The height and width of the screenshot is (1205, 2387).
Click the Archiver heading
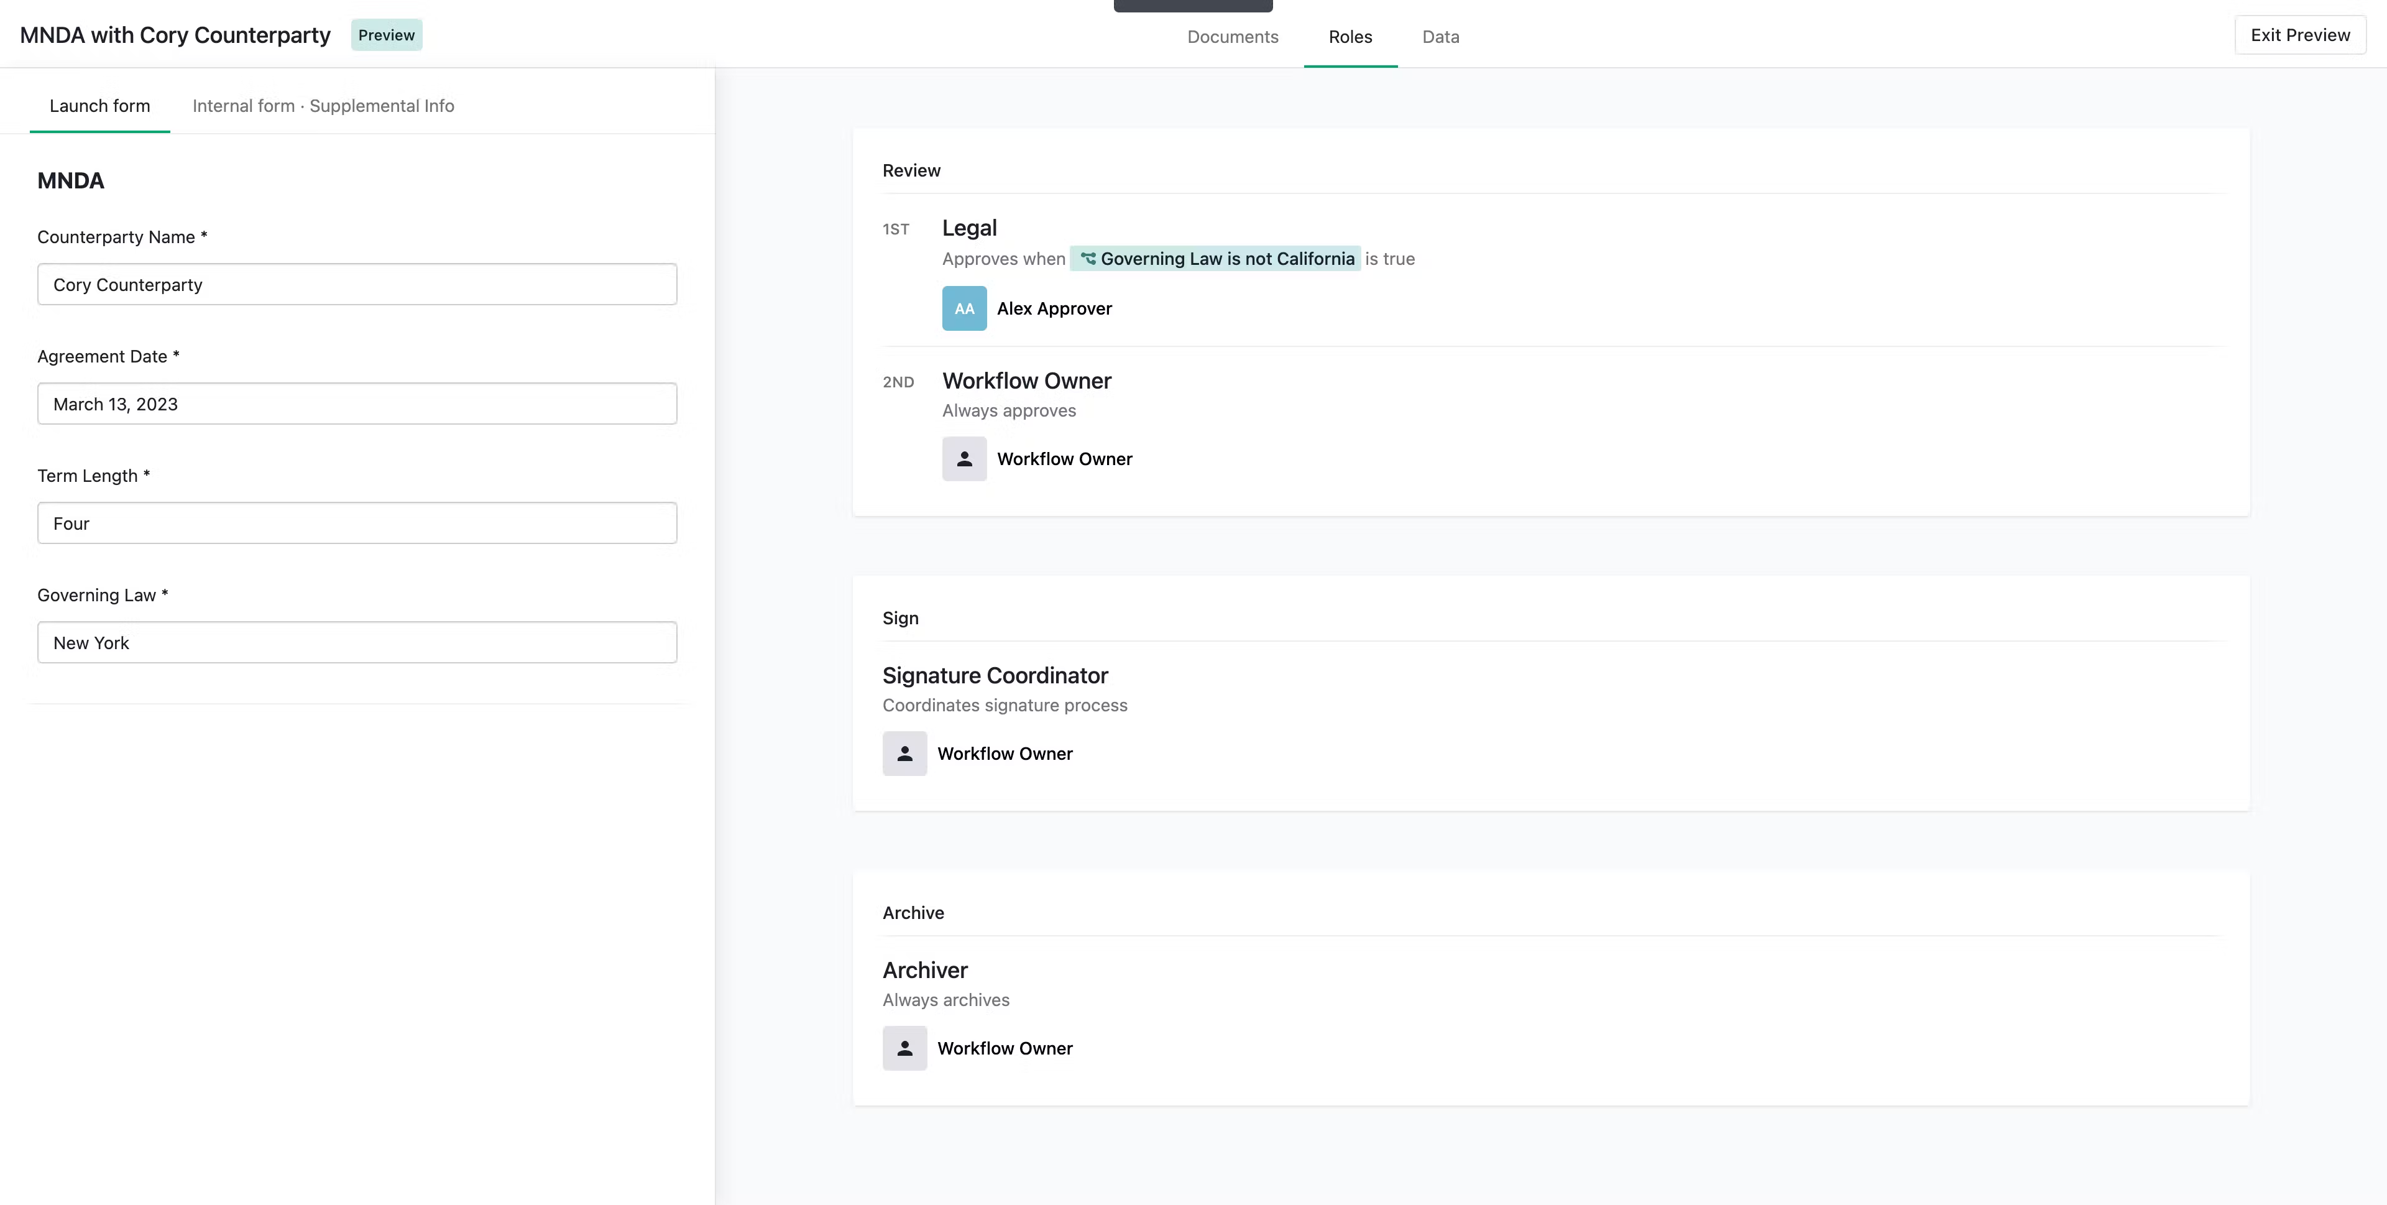pyautogui.click(x=925, y=971)
